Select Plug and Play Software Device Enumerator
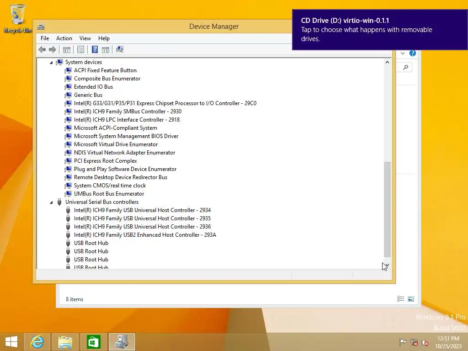 pos(125,169)
